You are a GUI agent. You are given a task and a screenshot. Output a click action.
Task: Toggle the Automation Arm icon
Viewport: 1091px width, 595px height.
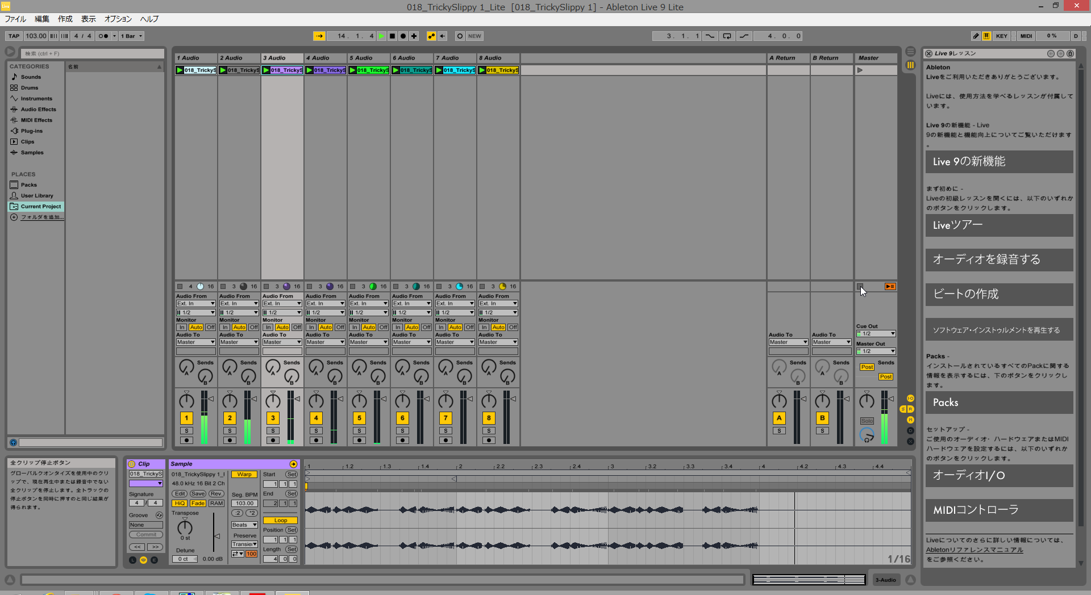click(x=432, y=36)
